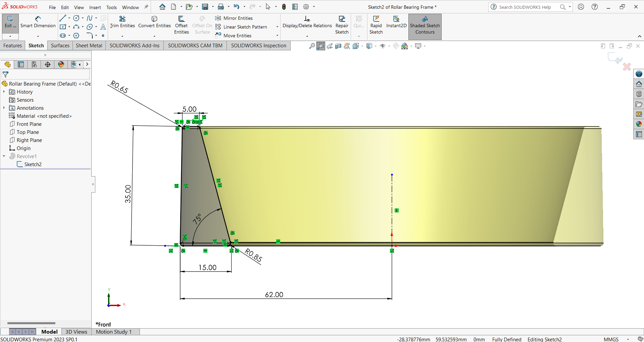Open the Design Library in task pane
This screenshot has width=644, height=342.
point(639,94)
